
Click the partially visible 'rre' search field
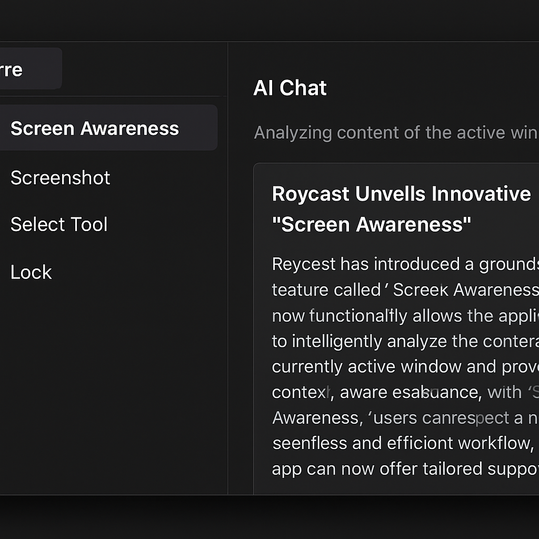[31, 69]
